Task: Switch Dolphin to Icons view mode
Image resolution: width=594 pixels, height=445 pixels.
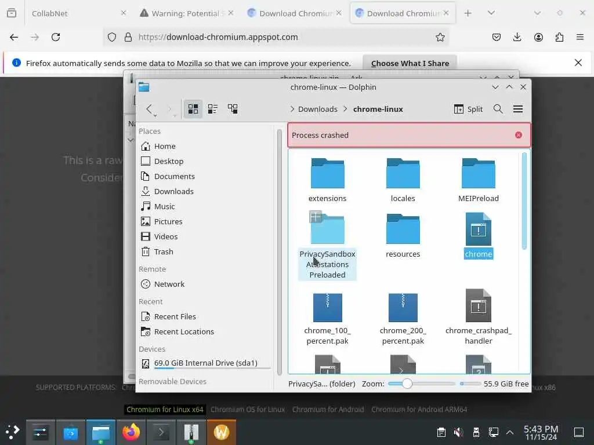Action: (x=193, y=109)
